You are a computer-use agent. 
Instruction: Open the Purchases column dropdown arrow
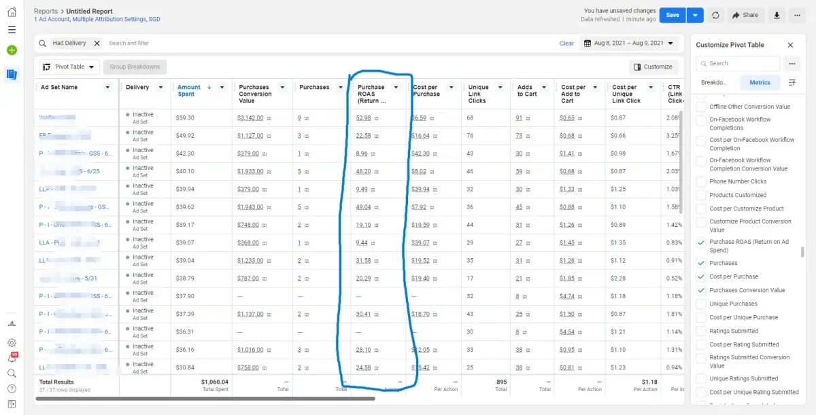click(x=340, y=87)
